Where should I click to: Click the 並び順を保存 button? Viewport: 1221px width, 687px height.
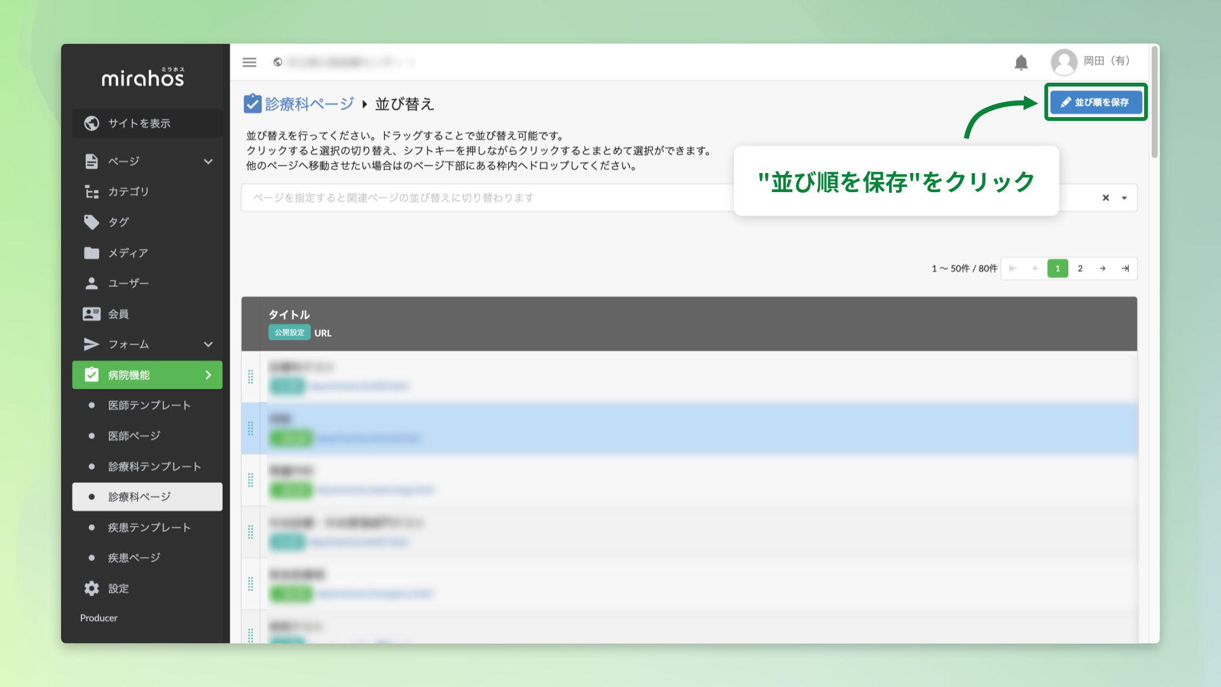click(1095, 102)
